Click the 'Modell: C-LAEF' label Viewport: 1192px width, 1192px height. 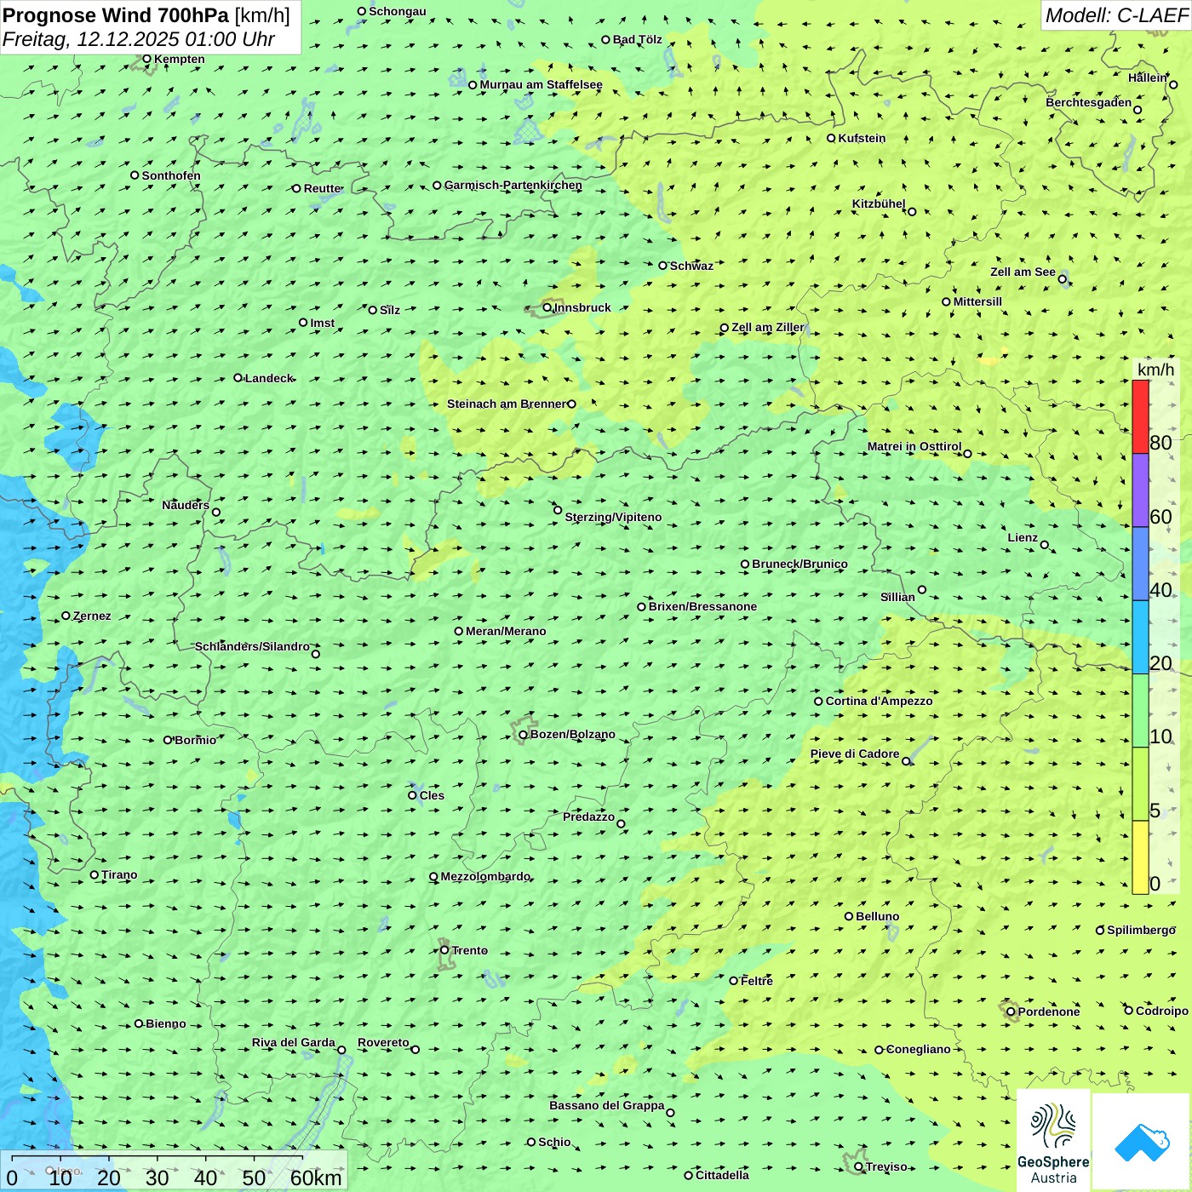coord(1116,15)
